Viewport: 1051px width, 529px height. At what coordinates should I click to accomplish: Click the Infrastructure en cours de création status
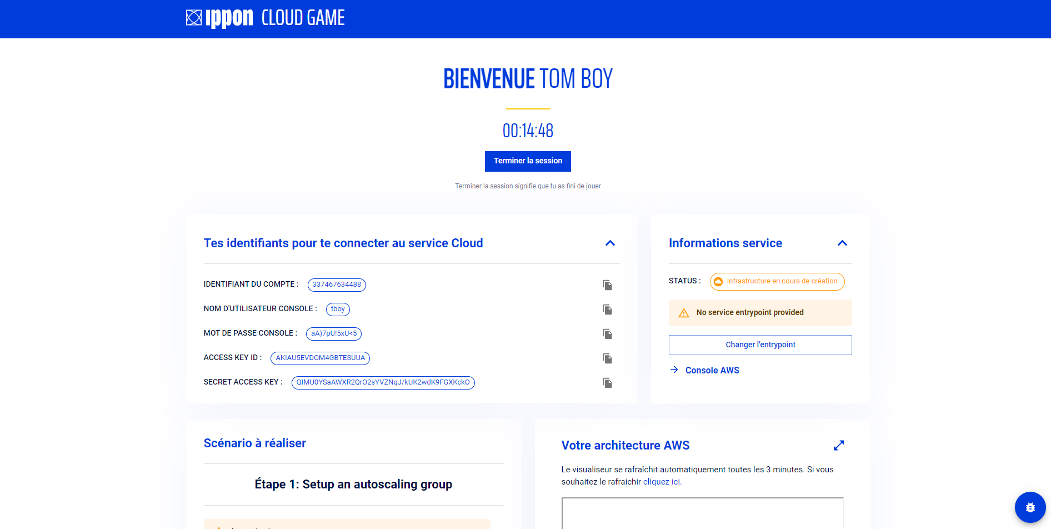[777, 282]
